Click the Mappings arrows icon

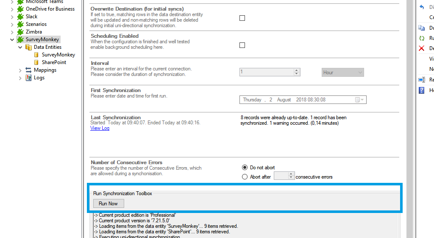(x=29, y=70)
